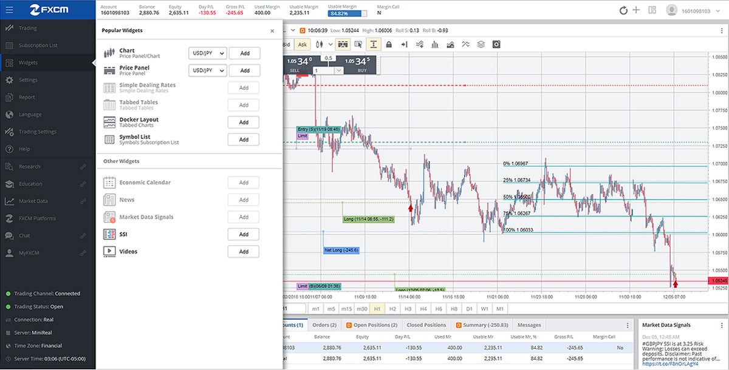Toggle the price panel display button in chart toolbar
This screenshot has width=729, height=370.
click(x=343, y=44)
